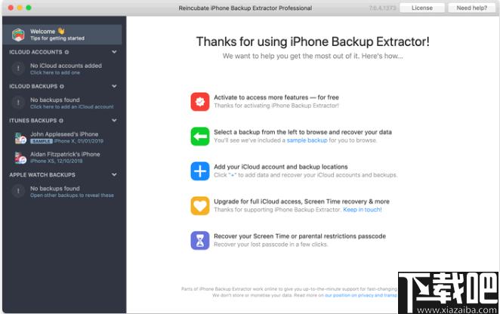Select John Appleseed's iPhone sample backup
500x314 pixels.
pos(62,137)
